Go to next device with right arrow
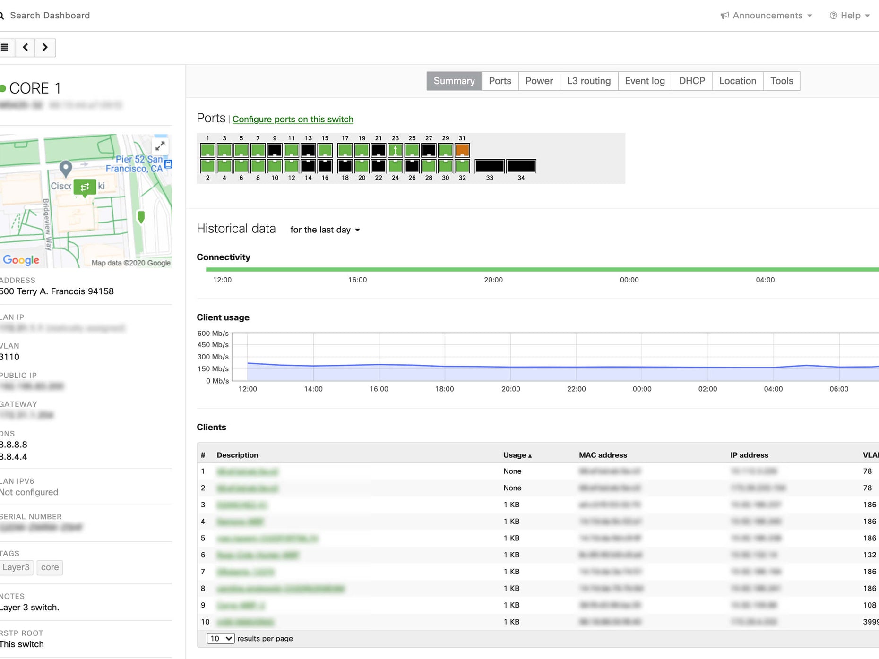This screenshot has width=879, height=659. coord(45,47)
